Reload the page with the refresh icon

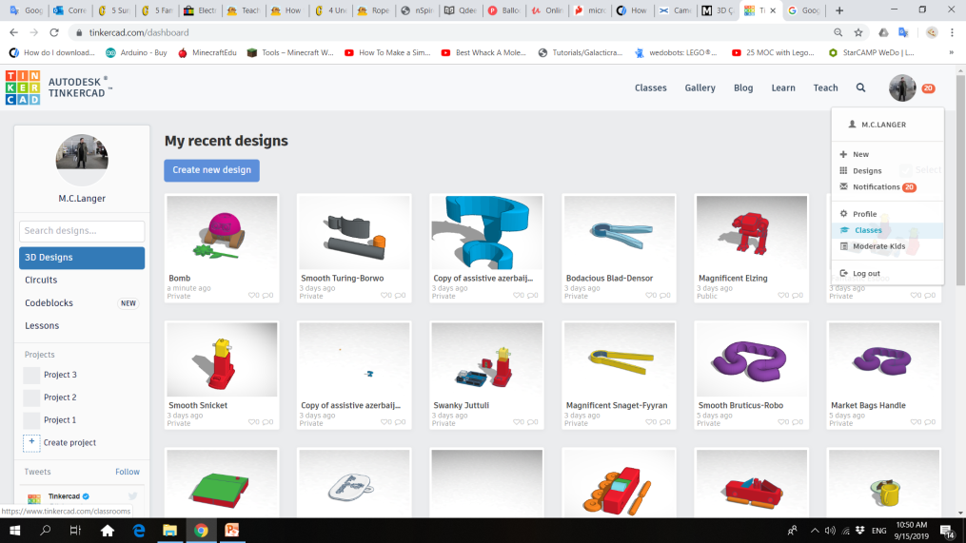point(54,32)
